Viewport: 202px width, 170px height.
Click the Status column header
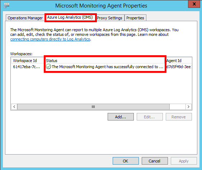point(105,61)
